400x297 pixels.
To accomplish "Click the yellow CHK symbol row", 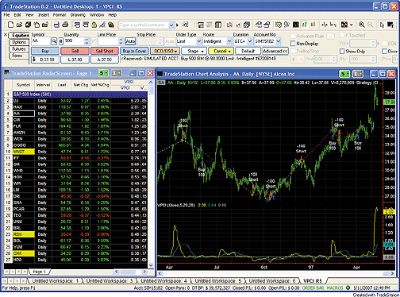I will pyautogui.click(x=24, y=253).
